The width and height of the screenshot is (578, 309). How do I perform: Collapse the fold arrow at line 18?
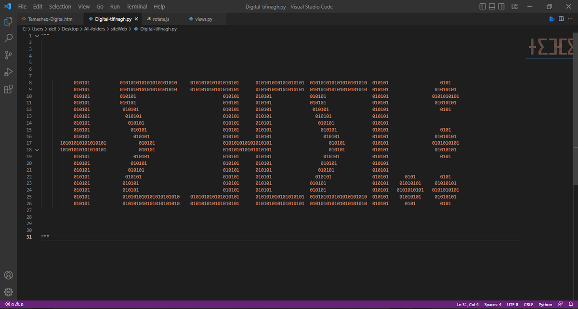(x=37, y=150)
